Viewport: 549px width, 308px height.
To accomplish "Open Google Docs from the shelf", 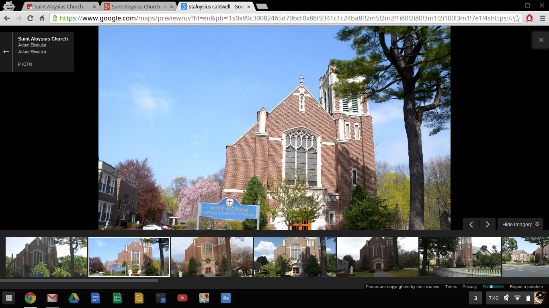I will coord(95,298).
